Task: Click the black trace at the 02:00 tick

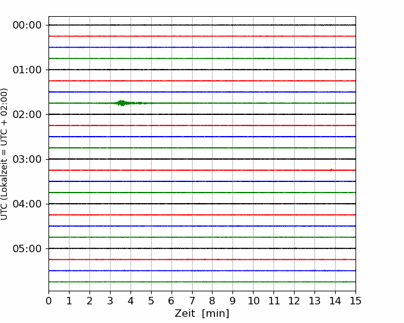Action: click(x=202, y=114)
